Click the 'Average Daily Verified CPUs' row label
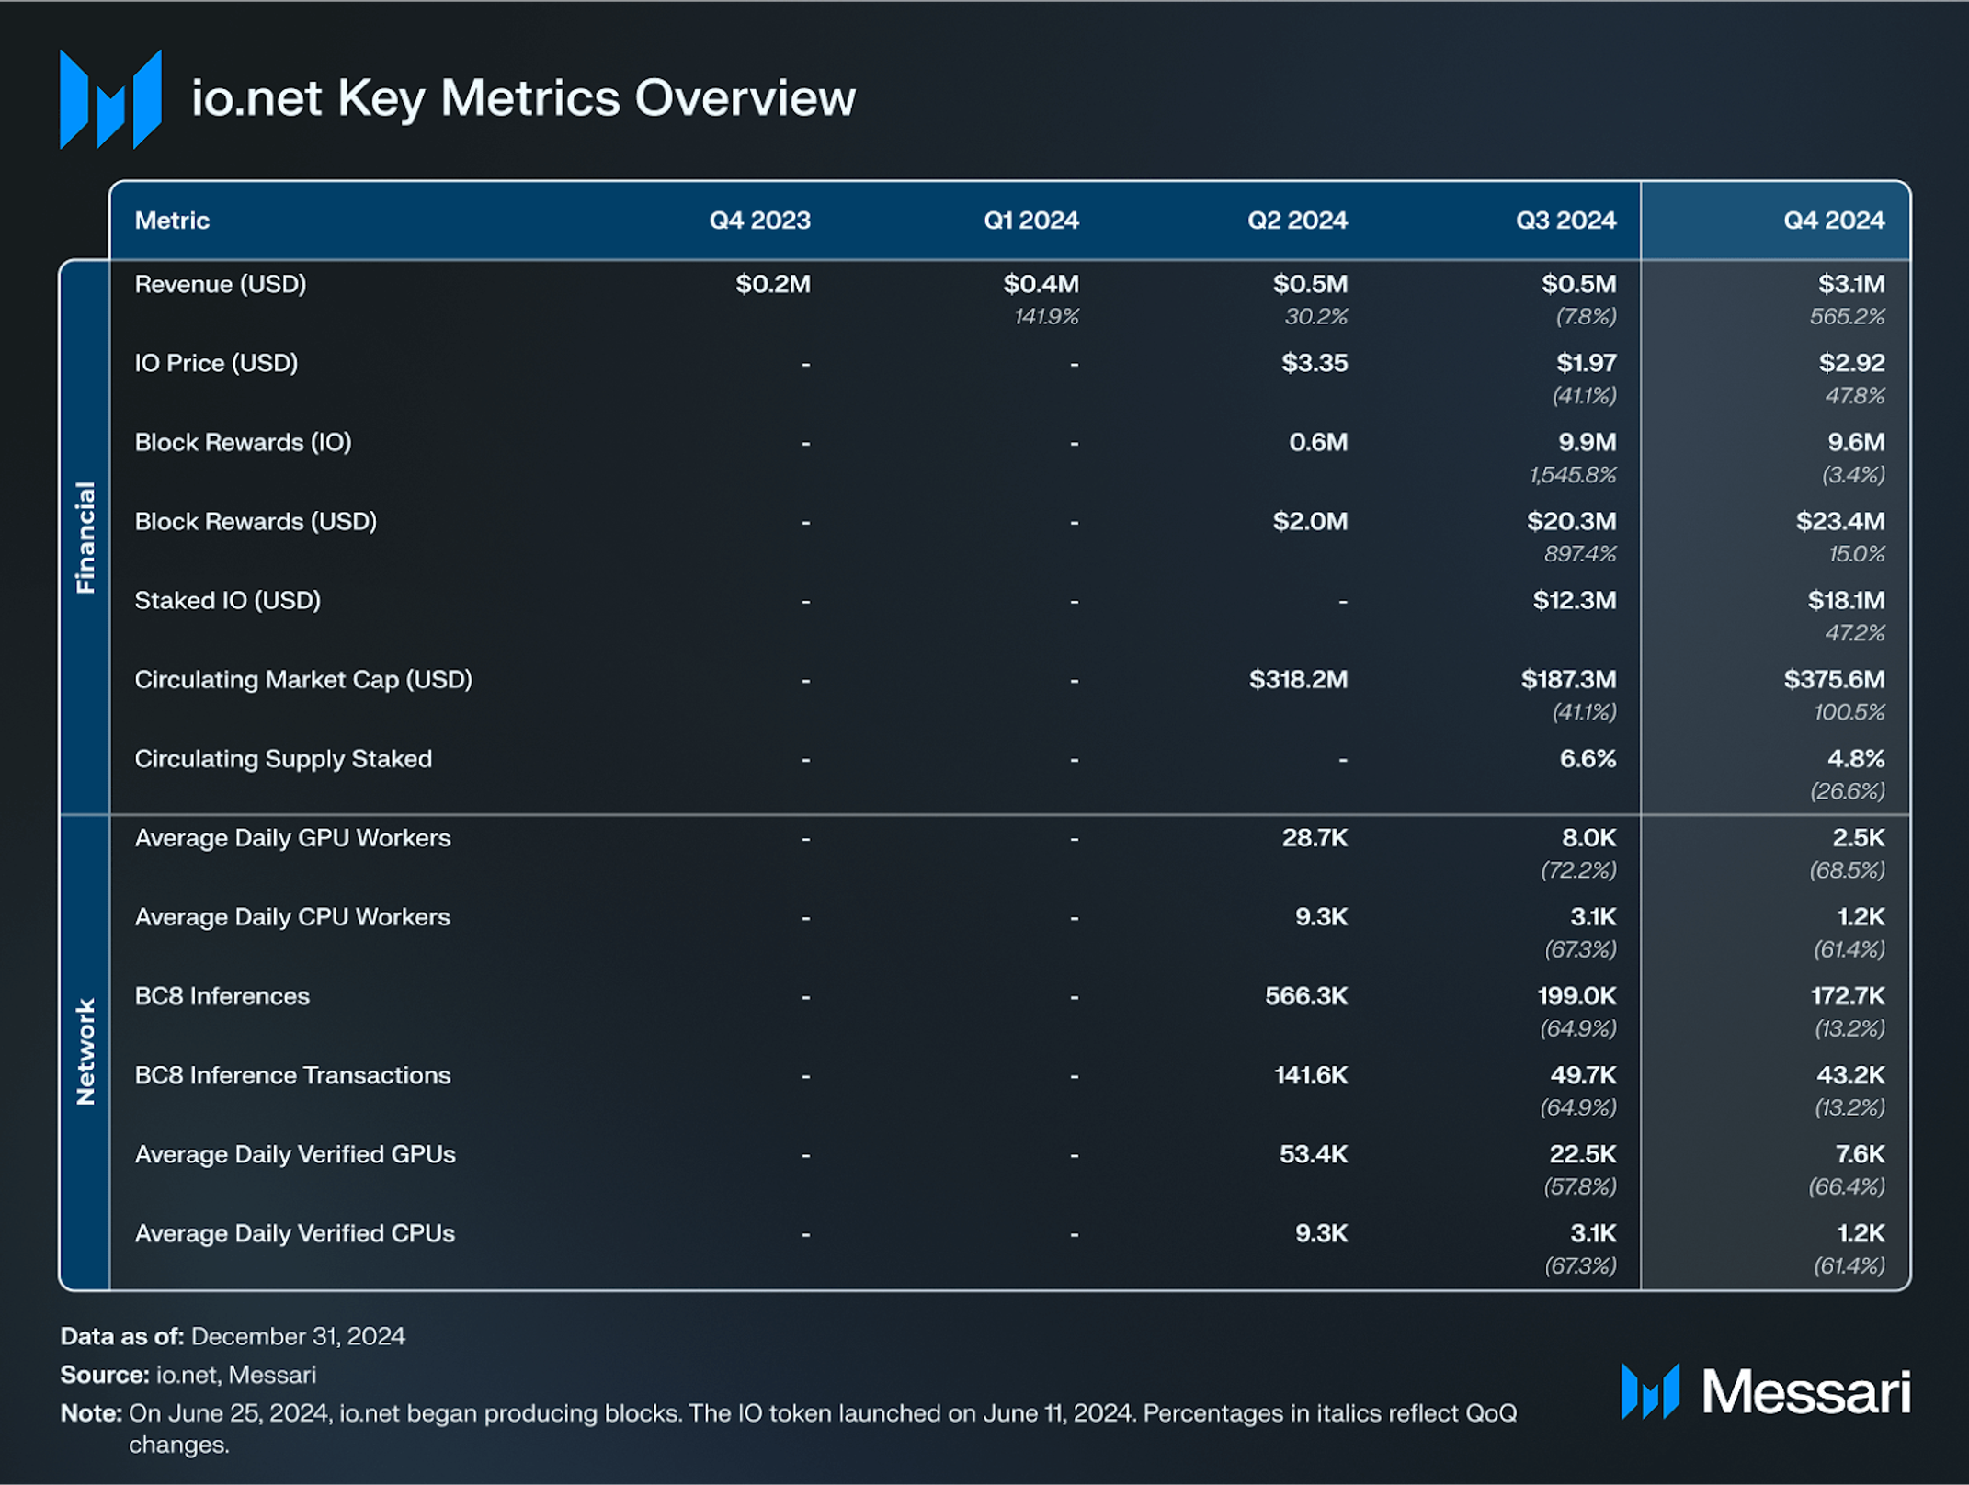 tap(294, 1233)
